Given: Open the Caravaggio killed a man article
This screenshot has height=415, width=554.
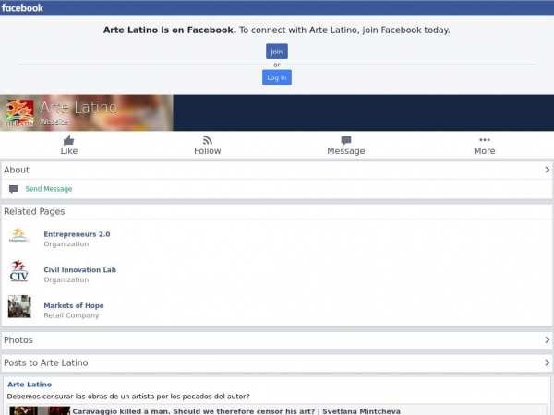Looking at the screenshot, I should tap(236, 411).
